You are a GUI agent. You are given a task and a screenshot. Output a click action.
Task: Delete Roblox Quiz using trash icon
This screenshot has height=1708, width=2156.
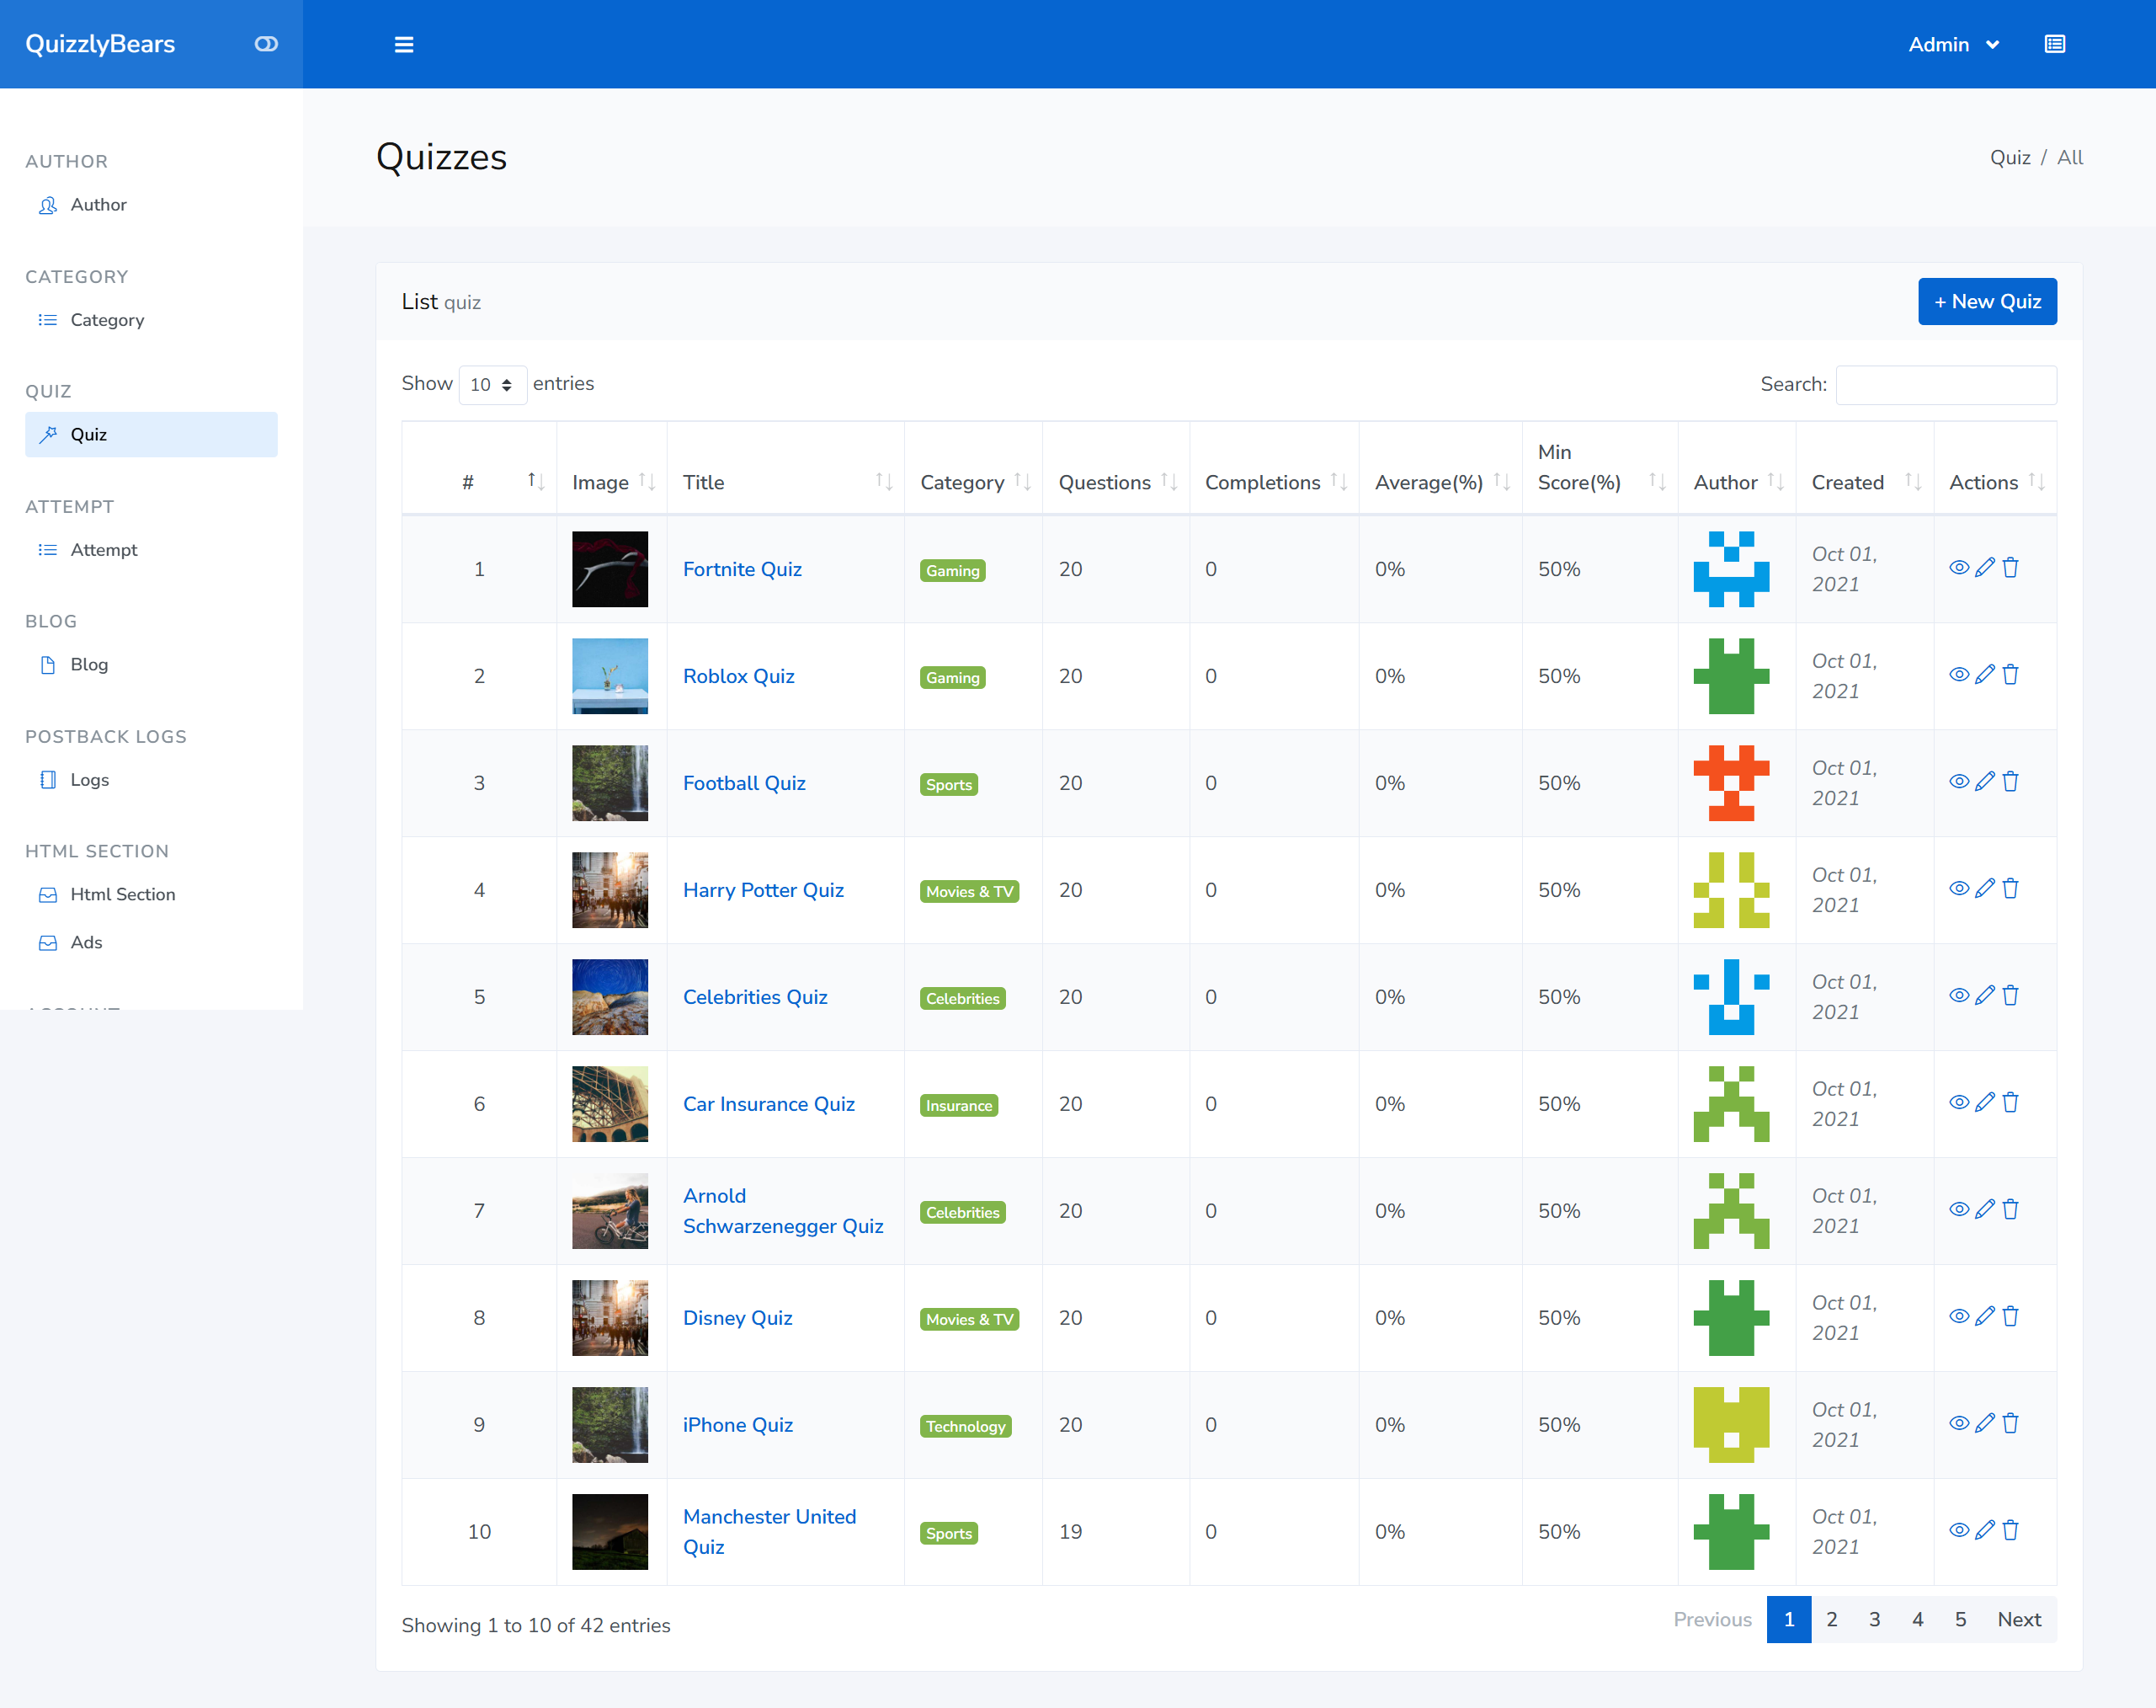(x=2011, y=675)
